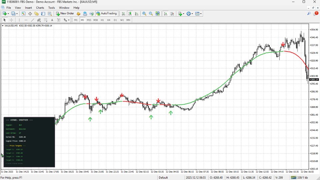Zoom out on the chart
Image resolution: width=320 pixels, height=180 pixels.
point(151,13)
